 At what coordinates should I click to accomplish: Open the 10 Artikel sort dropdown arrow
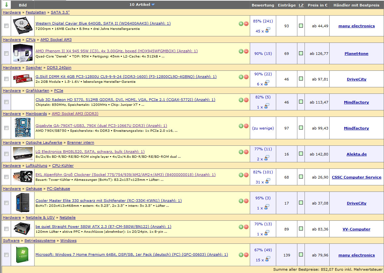point(153,5)
